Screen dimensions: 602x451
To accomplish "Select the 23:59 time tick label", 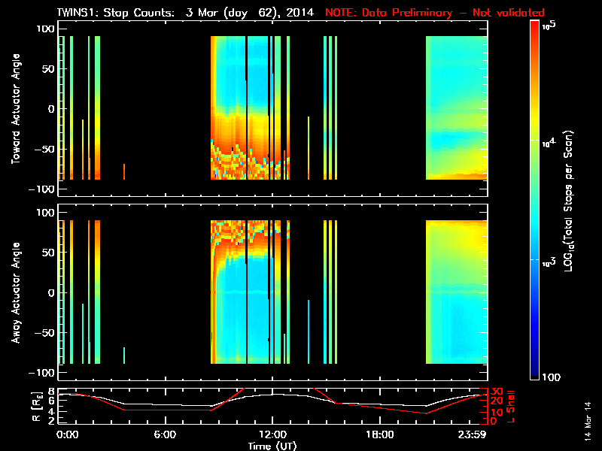I will (473, 434).
